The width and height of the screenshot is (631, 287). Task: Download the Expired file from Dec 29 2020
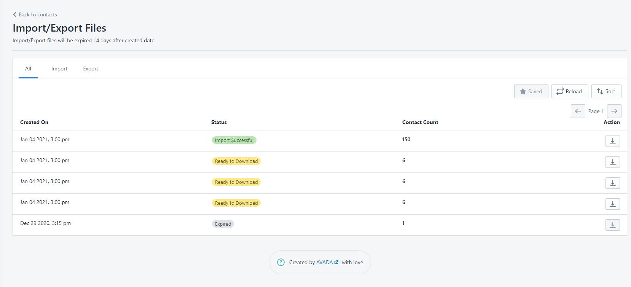pyautogui.click(x=612, y=225)
